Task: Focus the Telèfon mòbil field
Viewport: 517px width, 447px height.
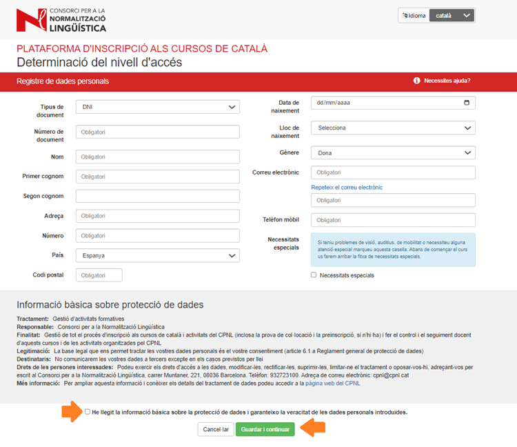Action: coord(393,220)
